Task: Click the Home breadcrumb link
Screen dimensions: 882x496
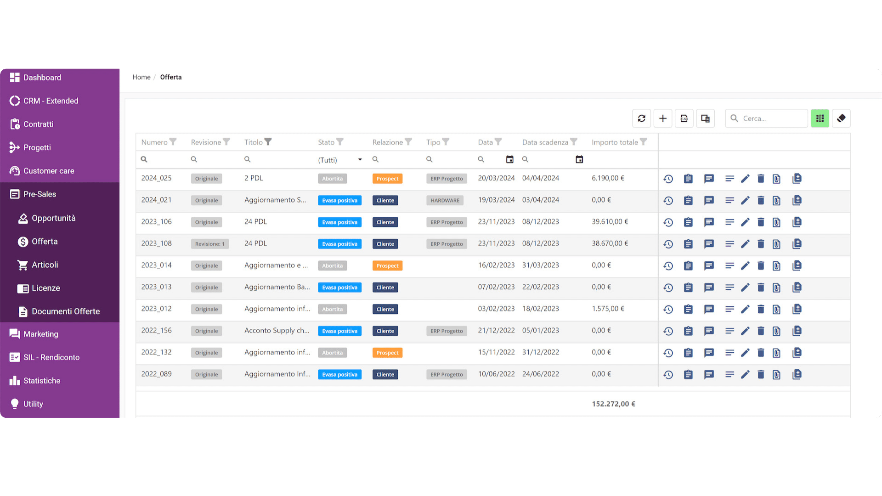Action: pos(141,77)
